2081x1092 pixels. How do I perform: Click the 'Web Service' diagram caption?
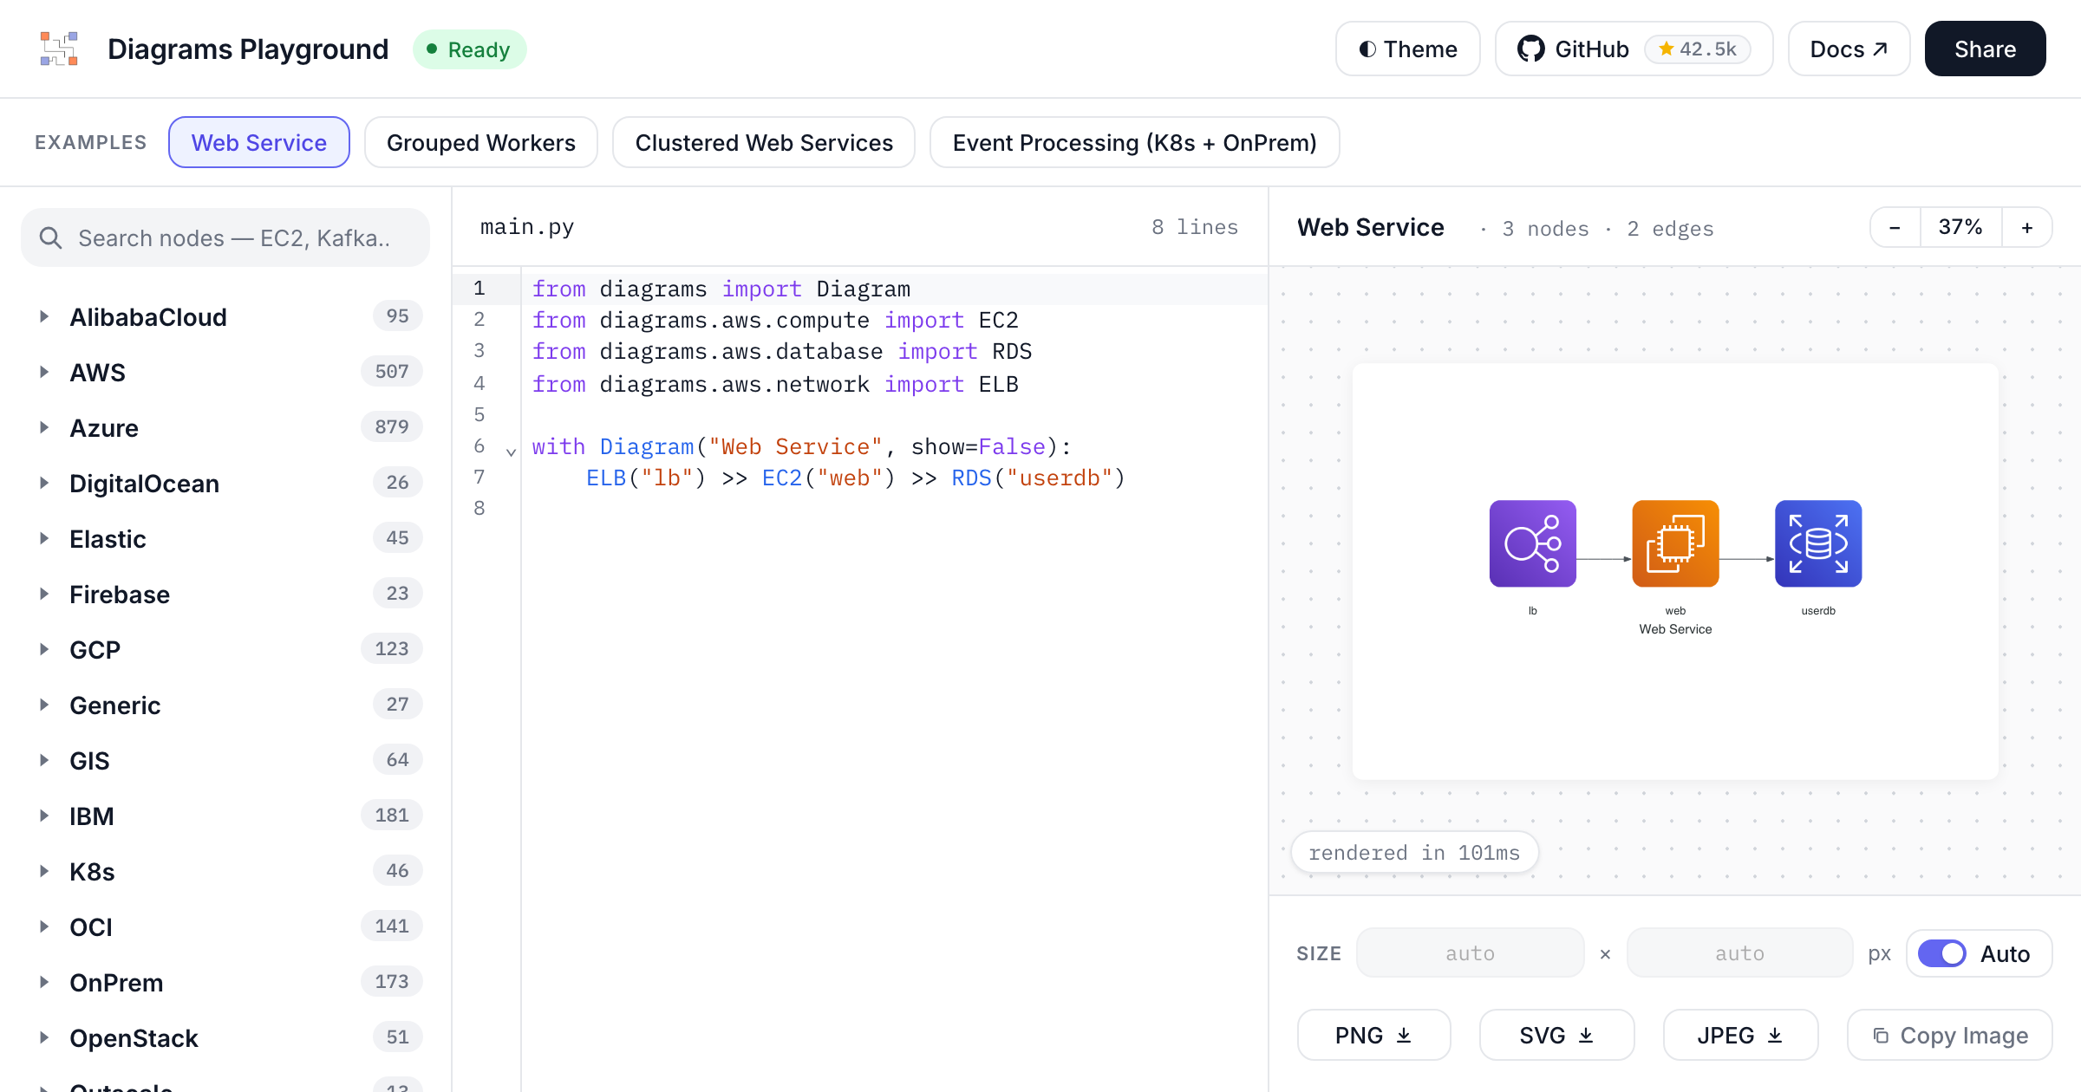1675,629
